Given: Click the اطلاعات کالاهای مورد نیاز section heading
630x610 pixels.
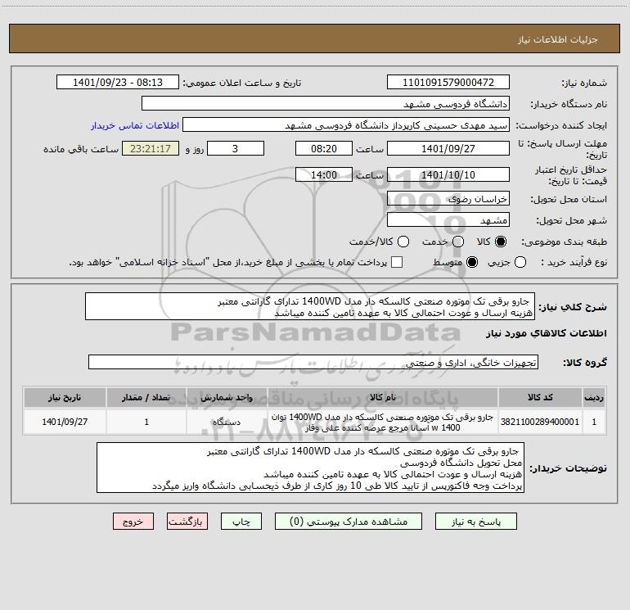Looking at the screenshot, I should (x=546, y=333).
